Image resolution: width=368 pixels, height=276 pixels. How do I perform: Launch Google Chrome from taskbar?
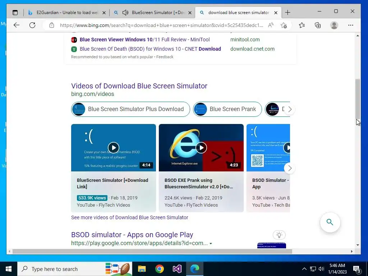(159, 269)
